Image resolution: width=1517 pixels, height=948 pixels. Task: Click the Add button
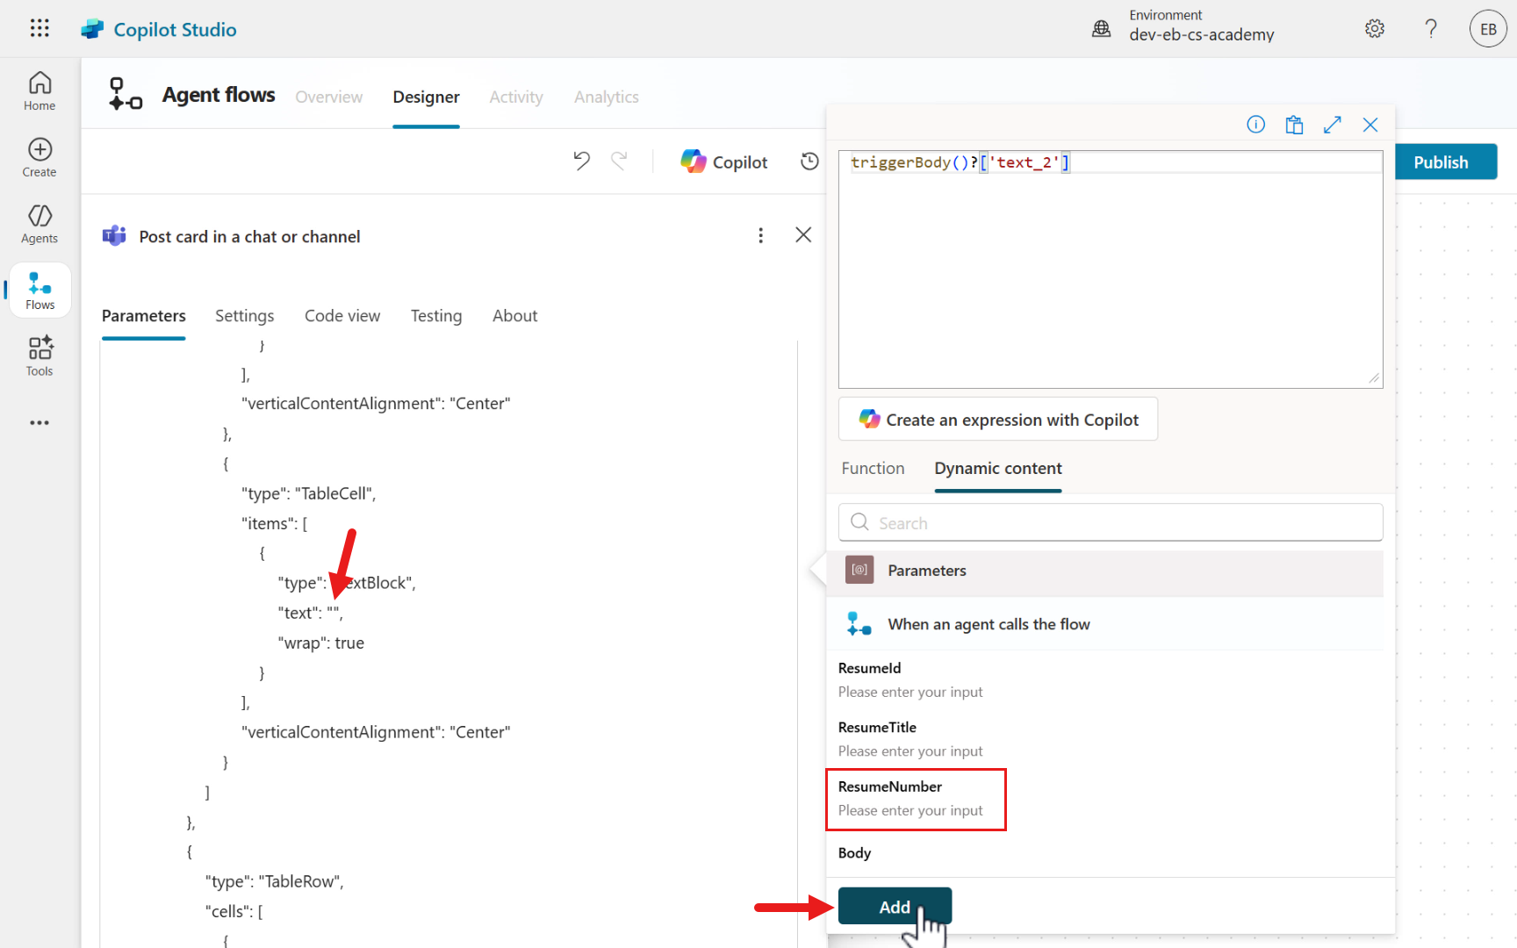point(895,907)
